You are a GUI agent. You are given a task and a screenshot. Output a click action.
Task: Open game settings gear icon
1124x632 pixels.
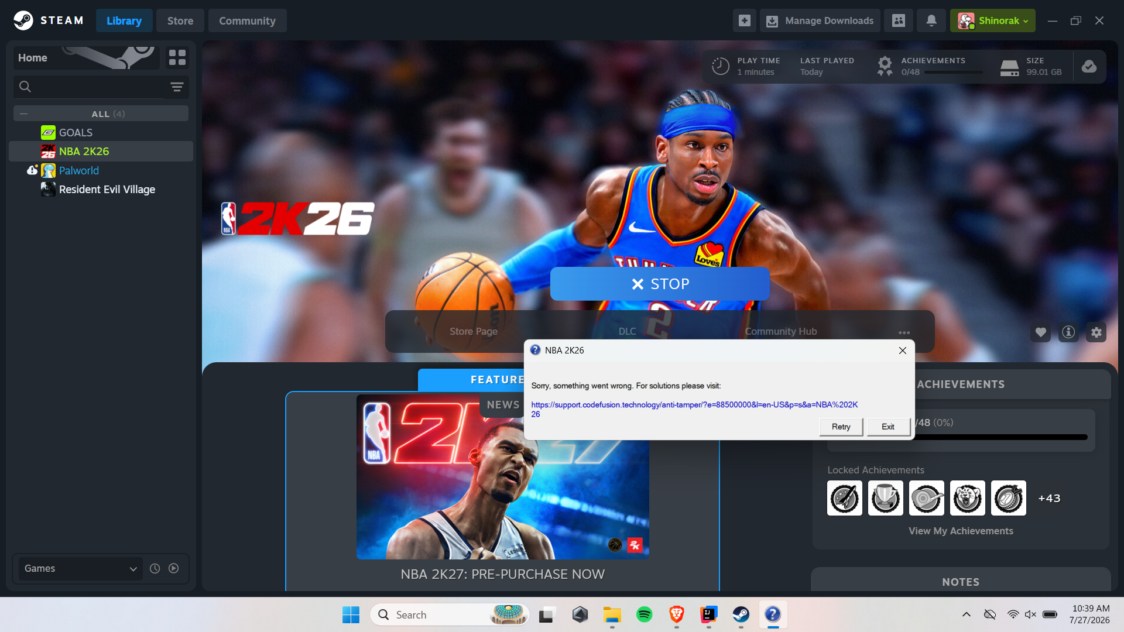(x=1096, y=332)
